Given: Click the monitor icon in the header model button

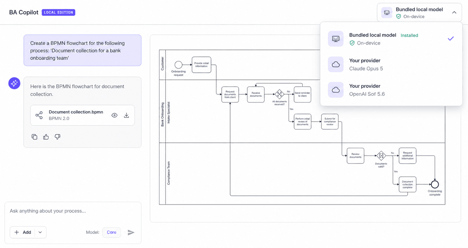Looking at the screenshot, I should pyautogui.click(x=387, y=12).
